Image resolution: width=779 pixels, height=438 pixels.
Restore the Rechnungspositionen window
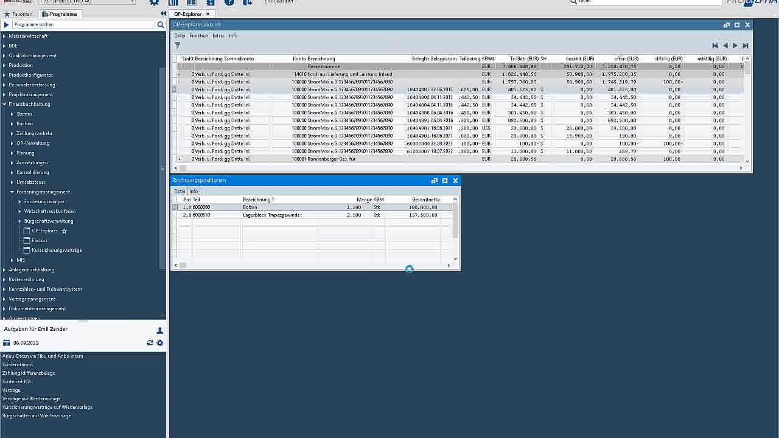coord(435,181)
